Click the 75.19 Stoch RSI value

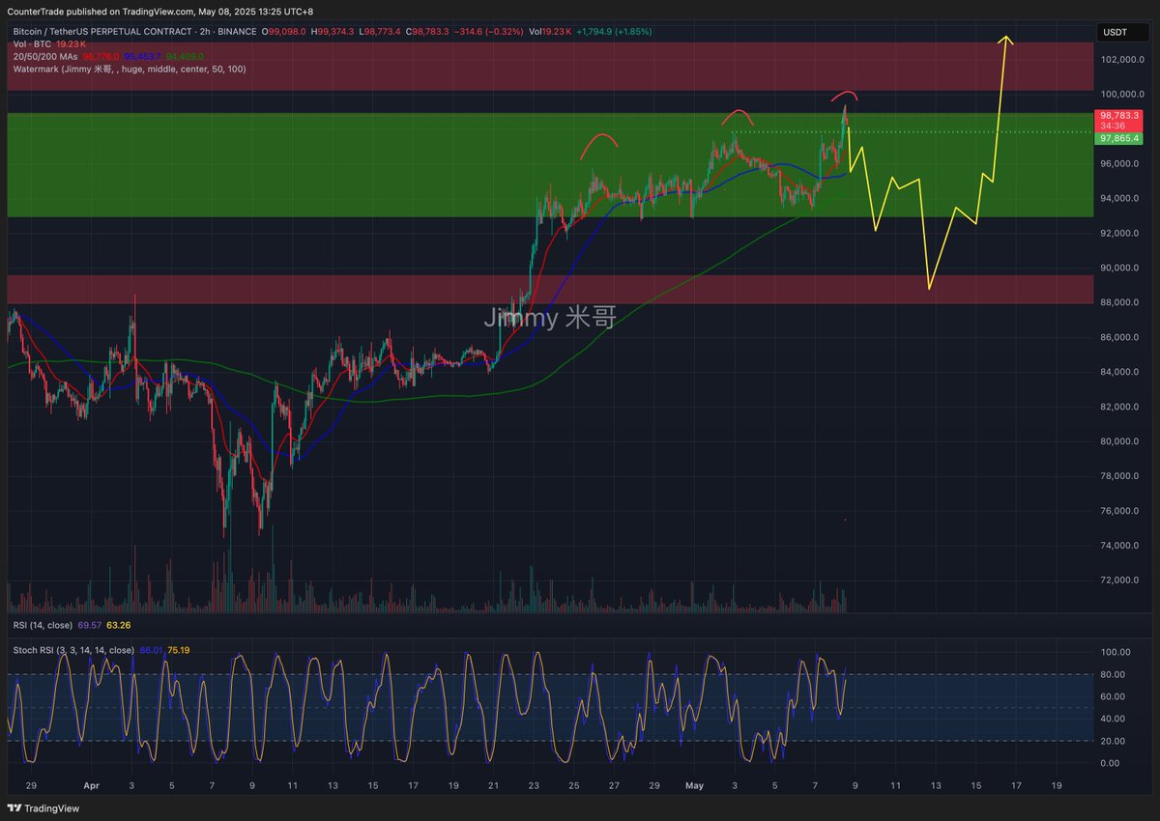(178, 650)
